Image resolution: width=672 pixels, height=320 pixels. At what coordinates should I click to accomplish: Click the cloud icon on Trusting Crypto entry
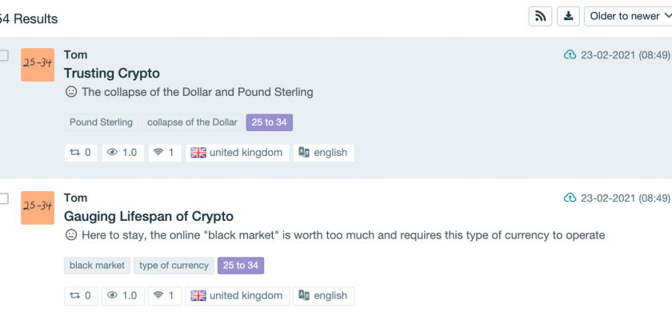pyautogui.click(x=570, y=54)
